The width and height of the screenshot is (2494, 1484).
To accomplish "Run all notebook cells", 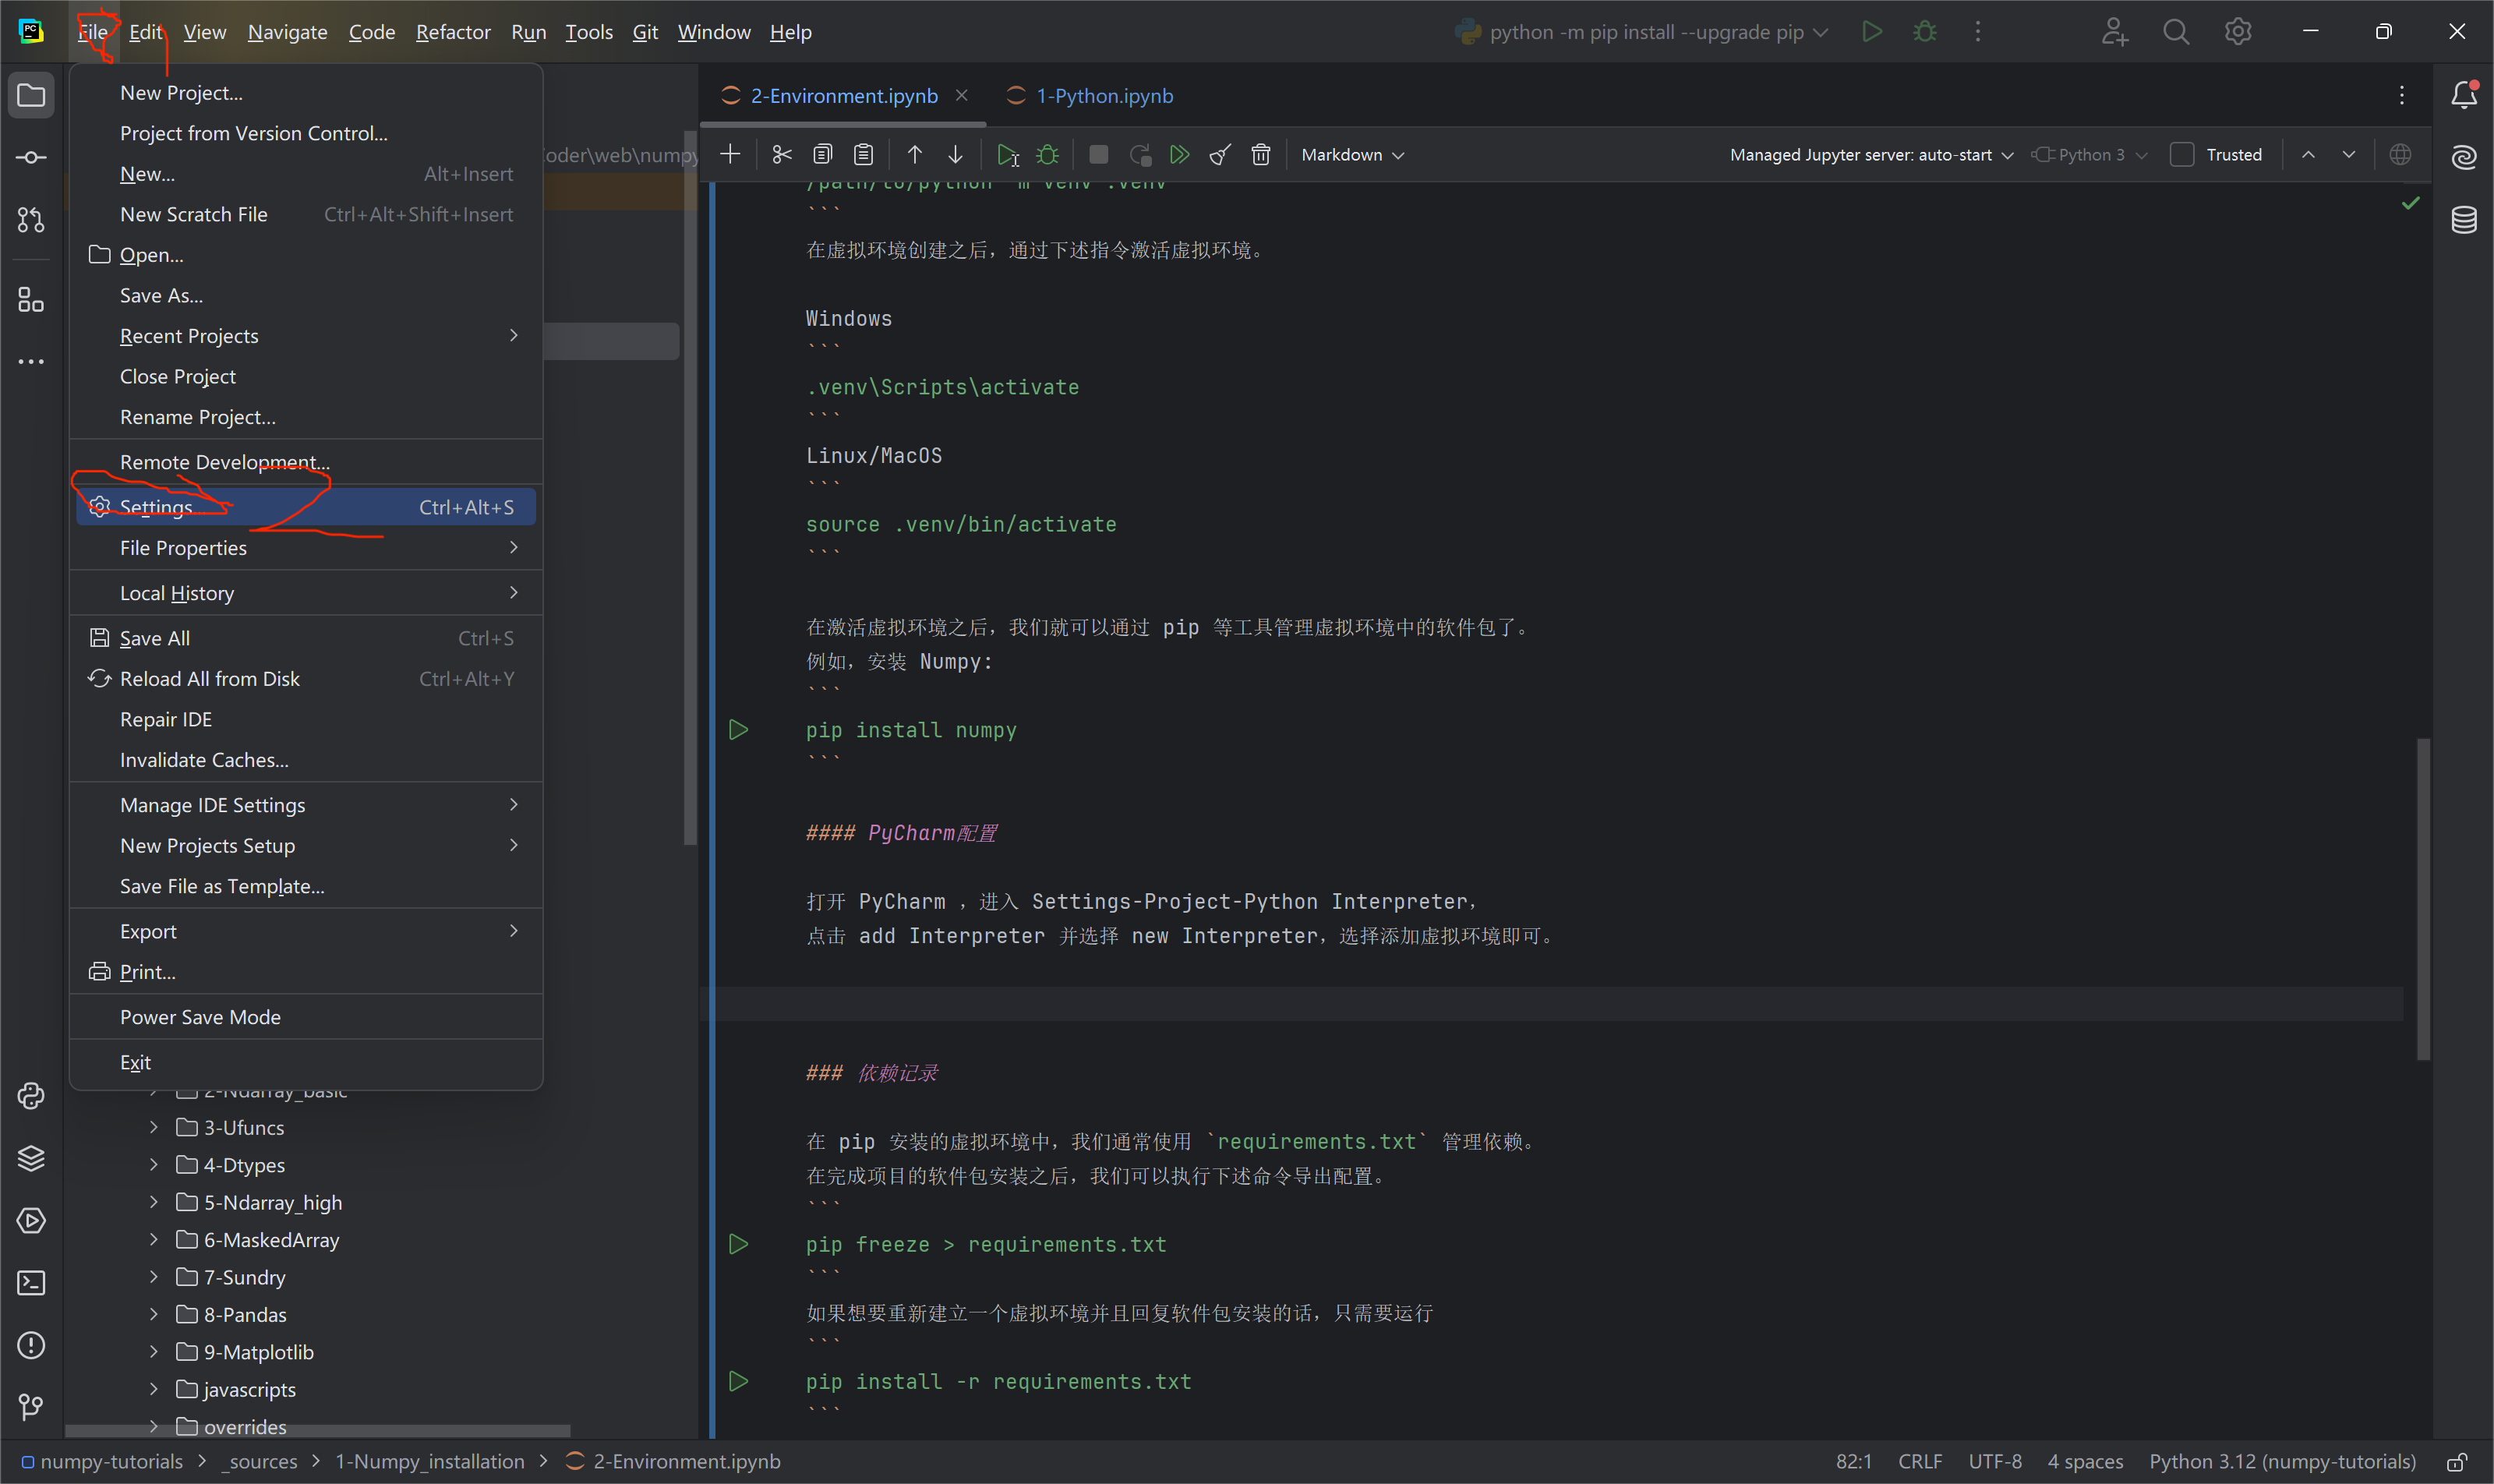I will pyautogui.click(x=1180, y=154).
